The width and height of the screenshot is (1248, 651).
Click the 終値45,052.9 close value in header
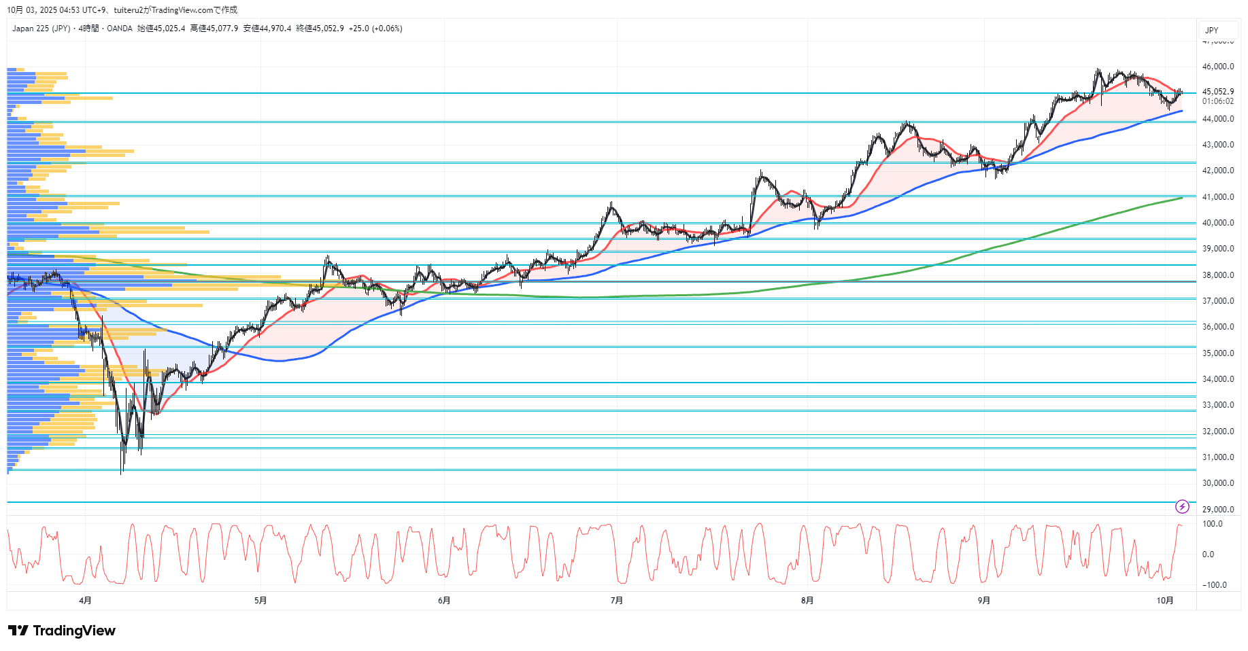[x=320, y=29]
